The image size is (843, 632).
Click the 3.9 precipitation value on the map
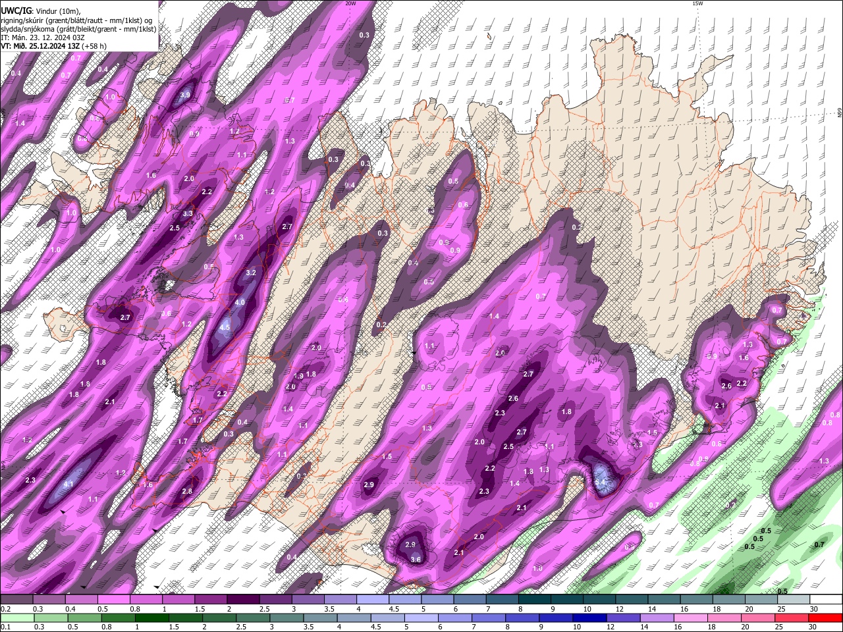tap(185, 95)
